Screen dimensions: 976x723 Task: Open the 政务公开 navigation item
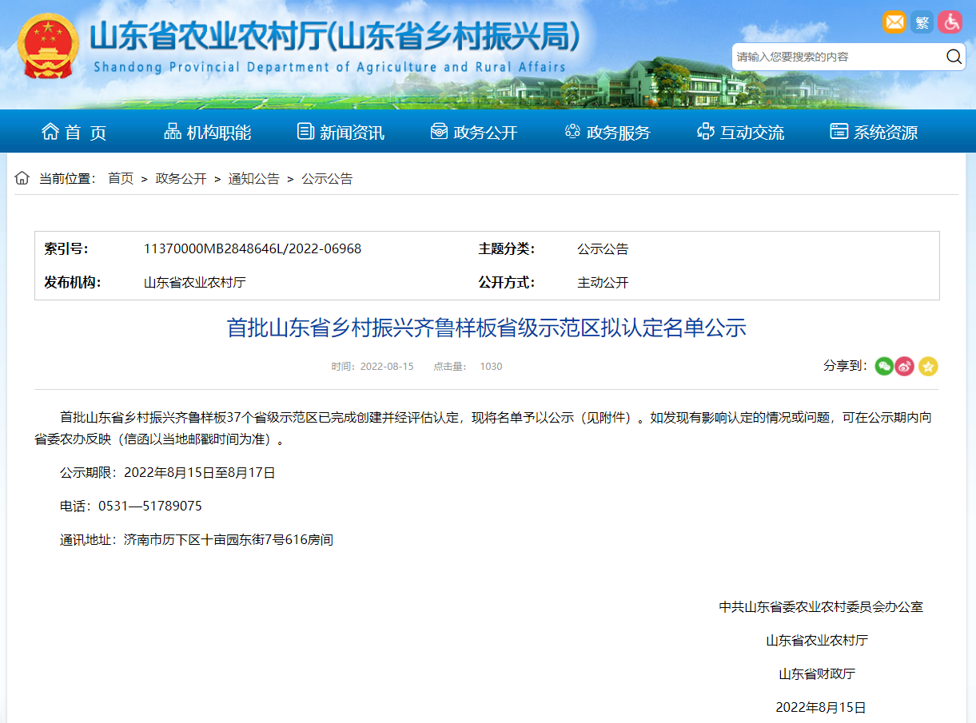(474, 133)
